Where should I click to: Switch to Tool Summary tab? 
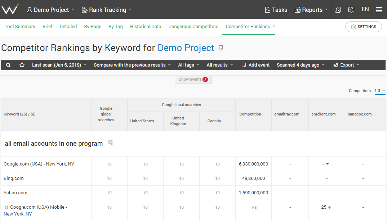[x=20, y=26]
